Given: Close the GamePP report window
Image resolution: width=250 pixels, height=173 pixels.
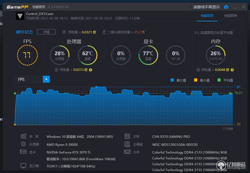Looking at the screenshot, I should pos(243,7).
